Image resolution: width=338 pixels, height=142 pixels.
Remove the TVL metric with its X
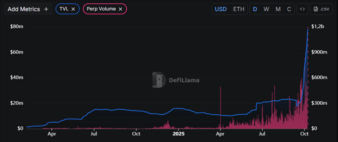[73, 9]
